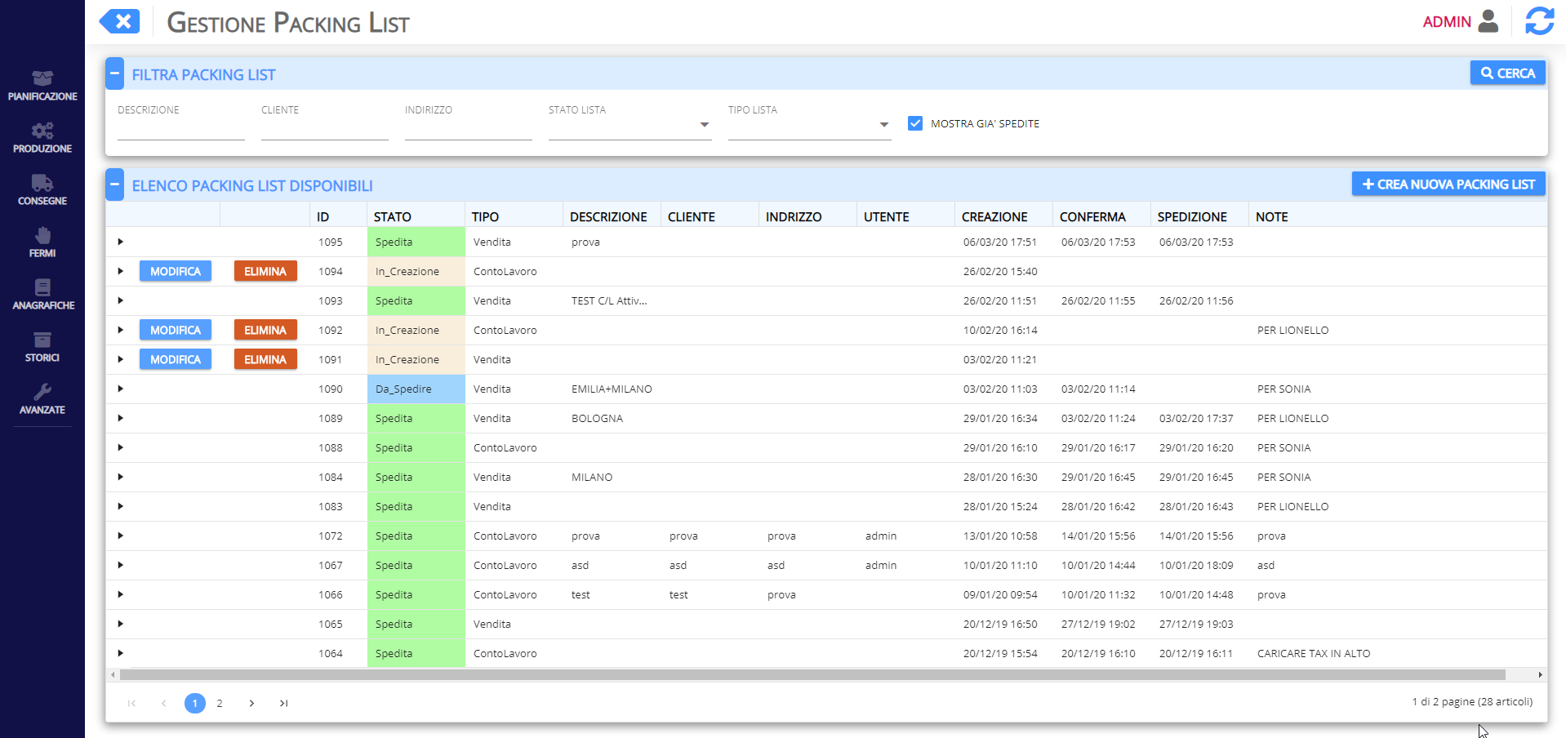Click PER LIONELLO note in row 1083
This screenshot has height=738, width=1566.
(1293, 506)
